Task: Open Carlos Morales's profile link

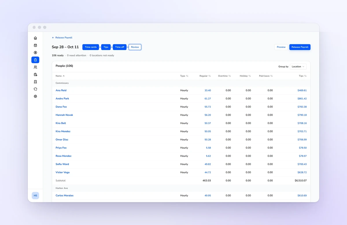Action: 64,196
